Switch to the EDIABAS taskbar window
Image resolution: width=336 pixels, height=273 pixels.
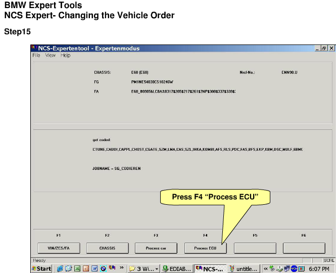click(x=177, y=269)
